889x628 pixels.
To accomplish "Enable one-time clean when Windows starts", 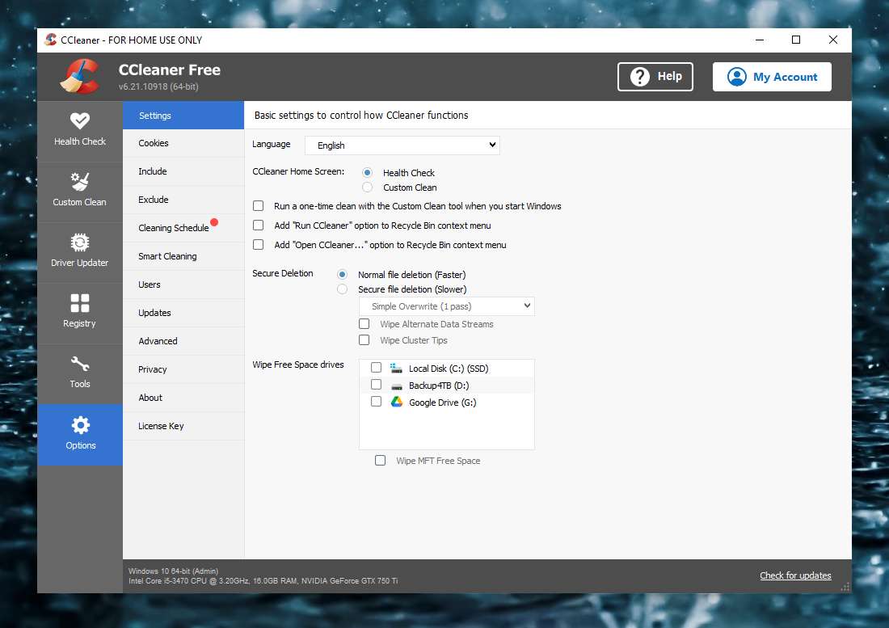I will tap(259, 206).
